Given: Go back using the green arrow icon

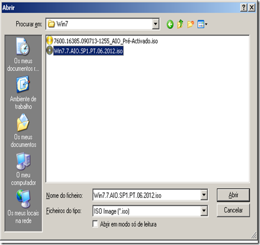Looking at the screenshot, I should tap(170, 24).
